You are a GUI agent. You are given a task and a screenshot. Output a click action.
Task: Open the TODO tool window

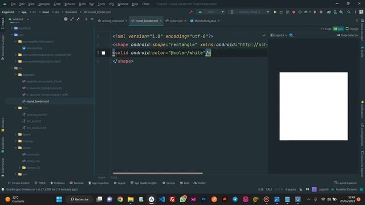(40, 183)
